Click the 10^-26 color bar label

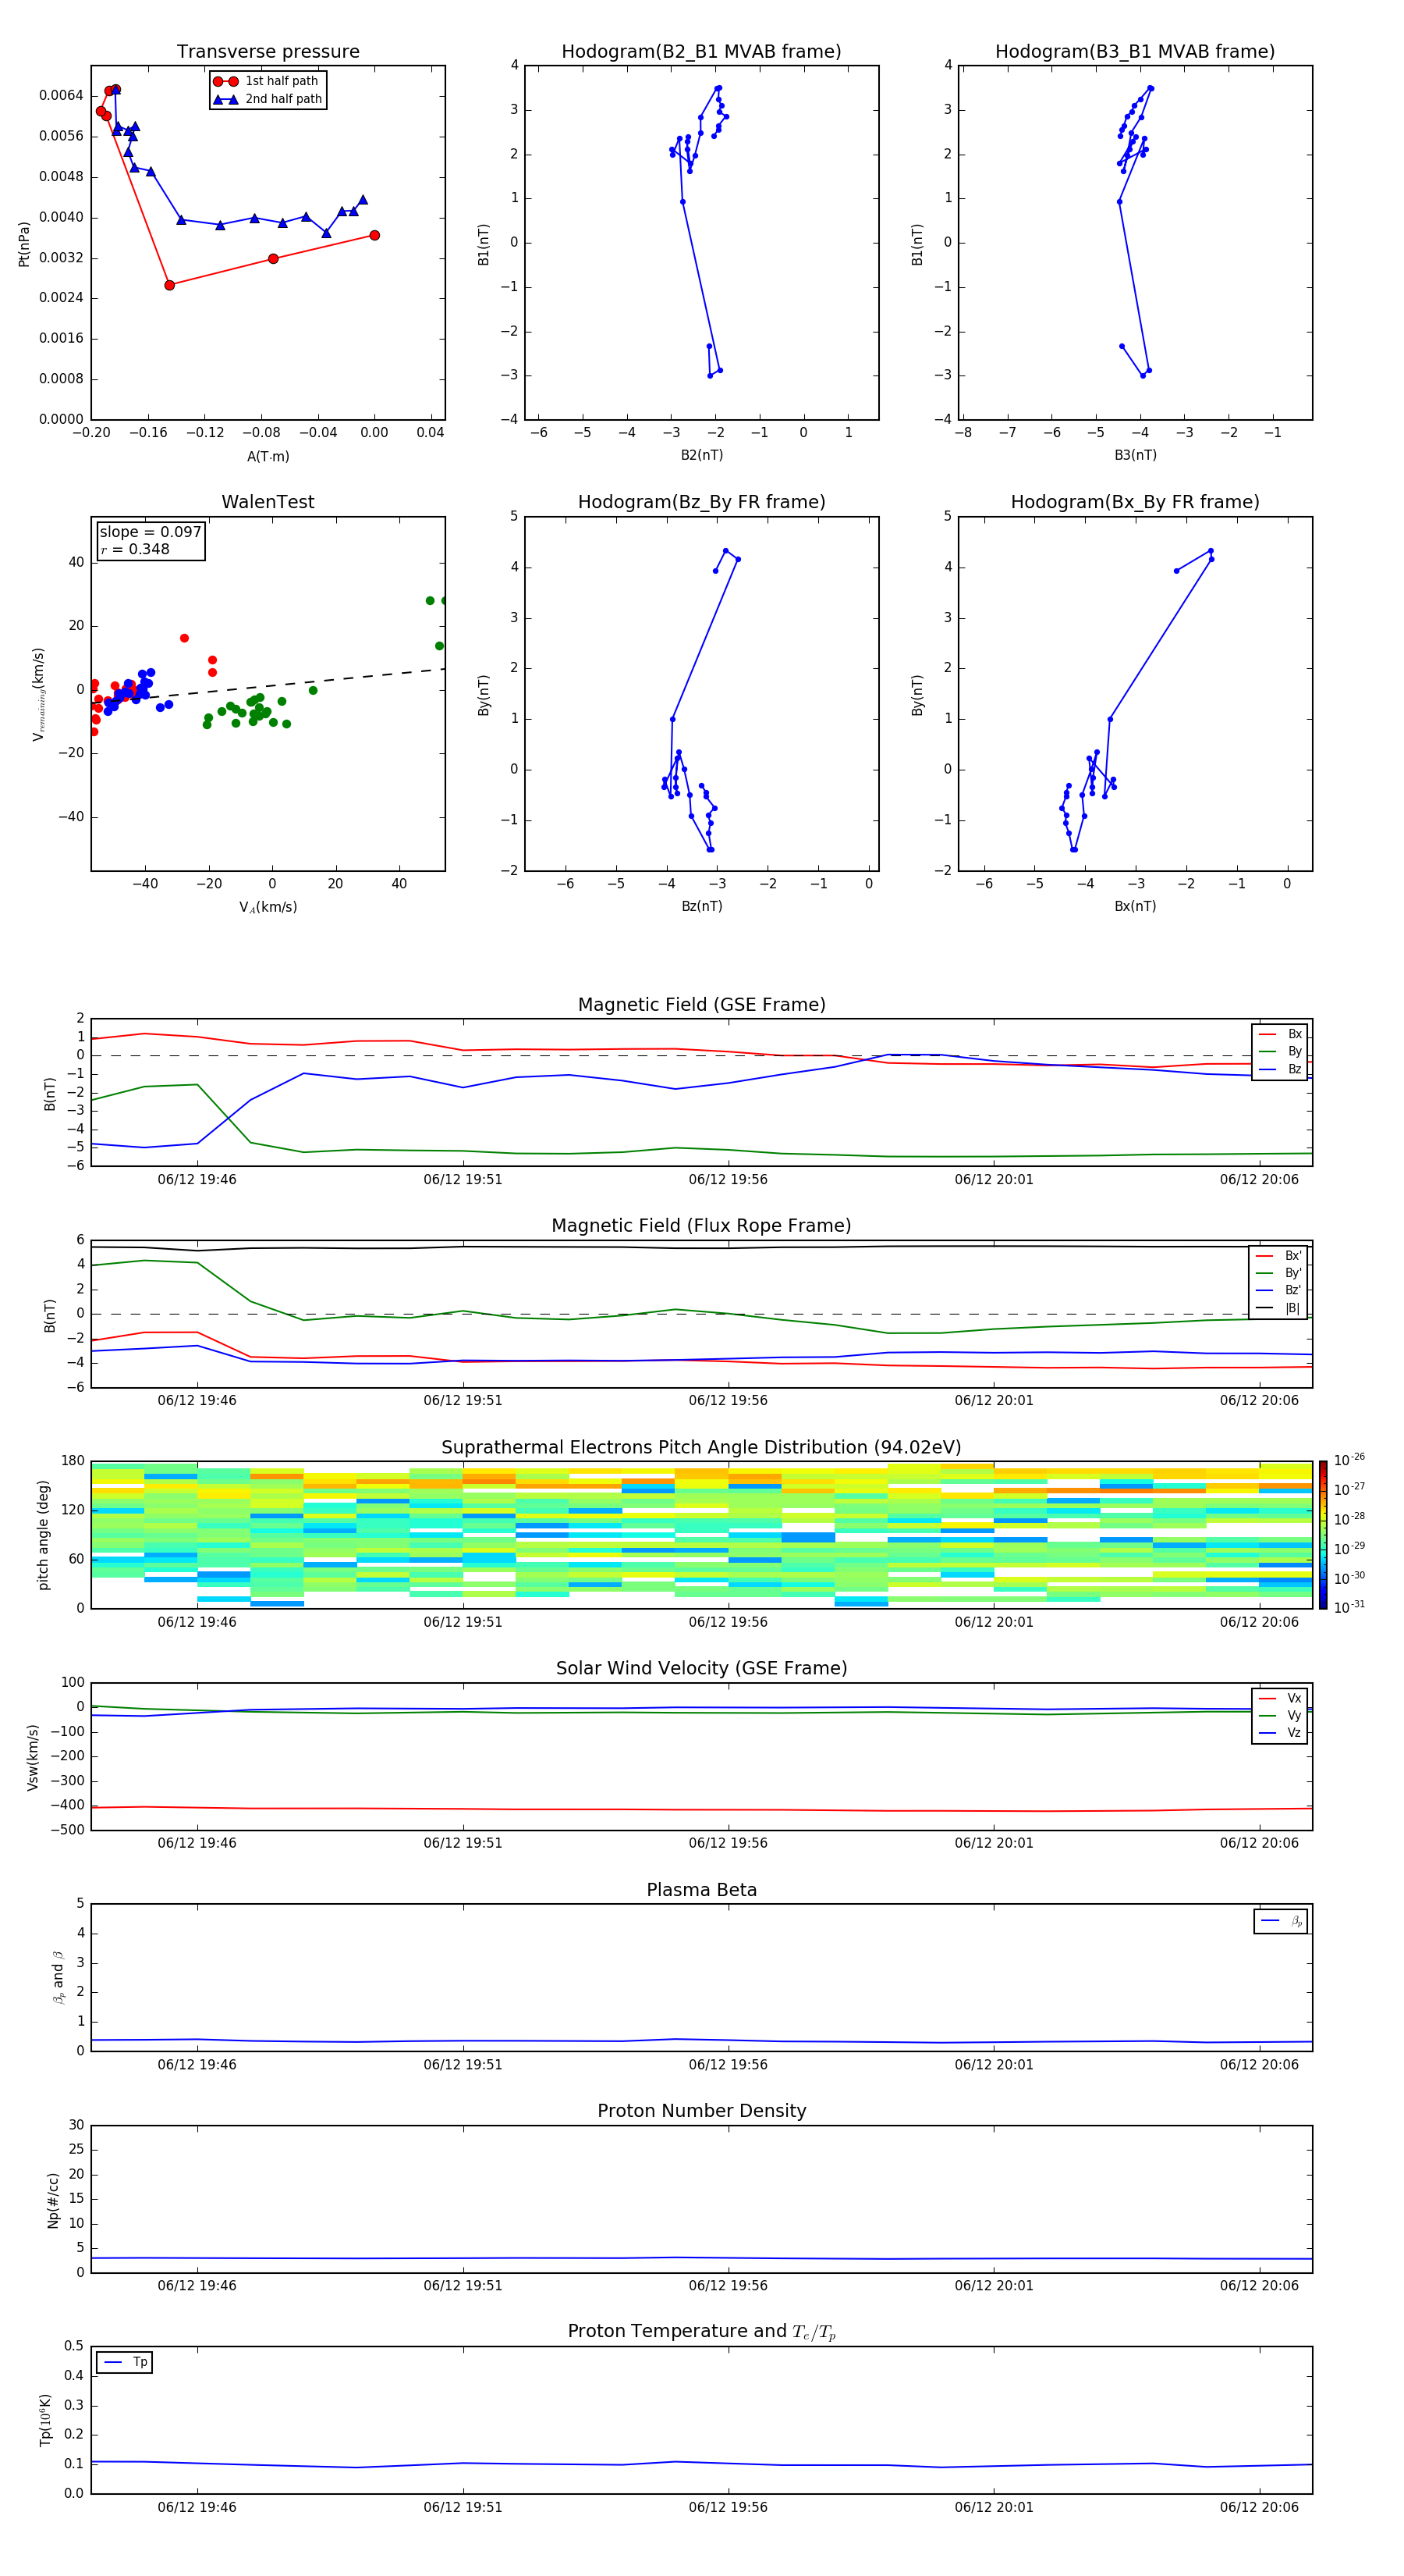tap(1349, 1460)
